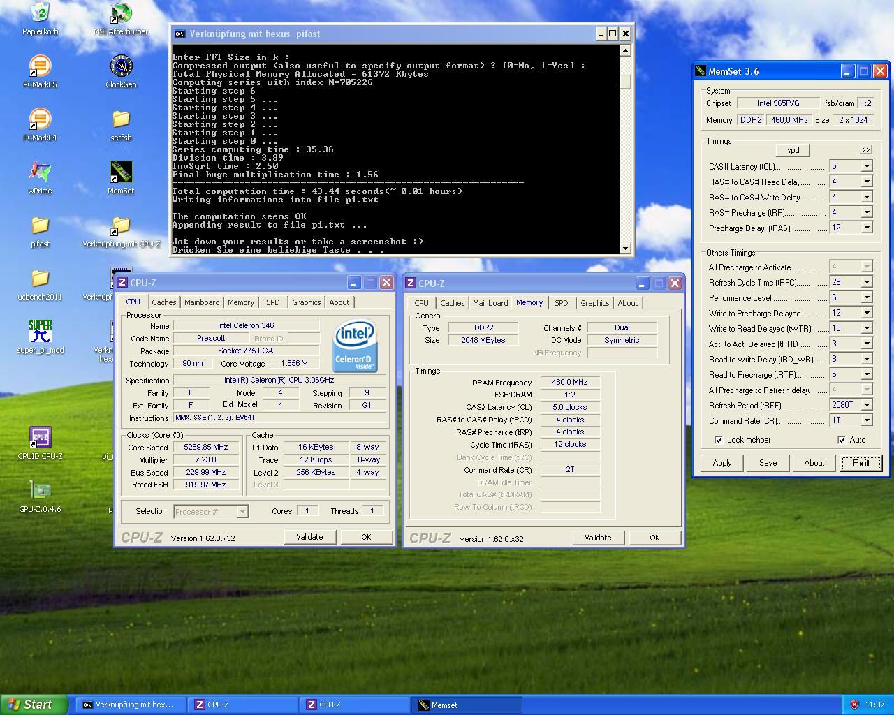Expand the Write to Read Delayed (tWTR) dropdown

tap(867, 328)
